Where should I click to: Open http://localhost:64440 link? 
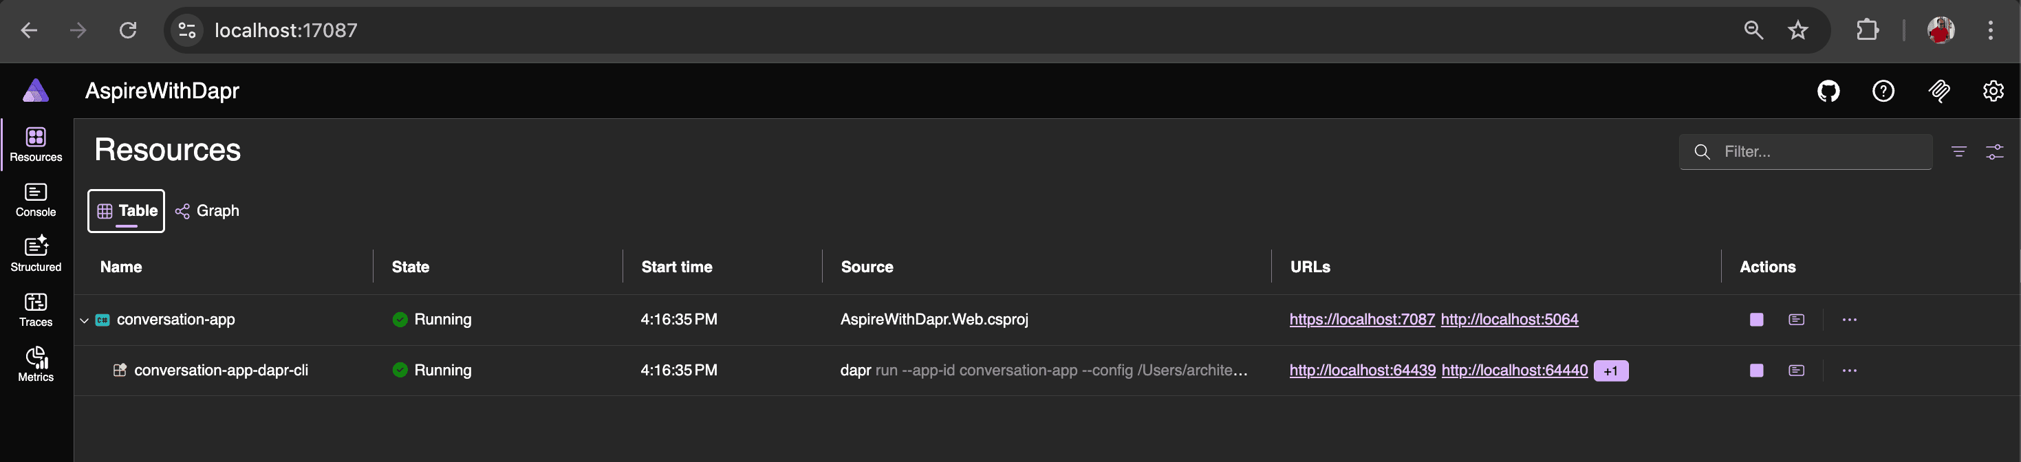pyautogui.click(x=1514, y=371)
